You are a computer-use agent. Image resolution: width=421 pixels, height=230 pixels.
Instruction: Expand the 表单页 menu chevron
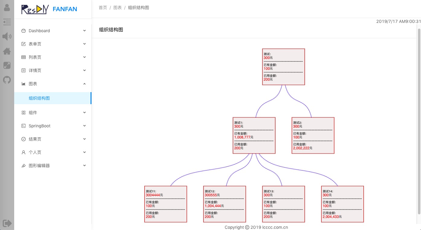85,44
